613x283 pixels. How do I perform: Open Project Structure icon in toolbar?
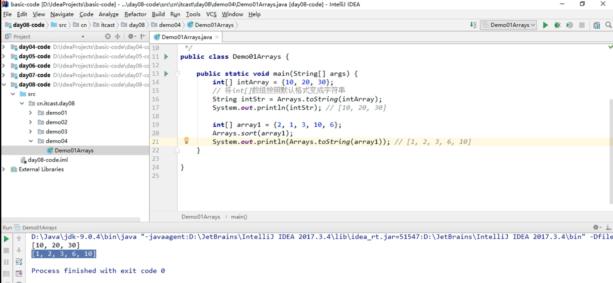click(596, 25)
